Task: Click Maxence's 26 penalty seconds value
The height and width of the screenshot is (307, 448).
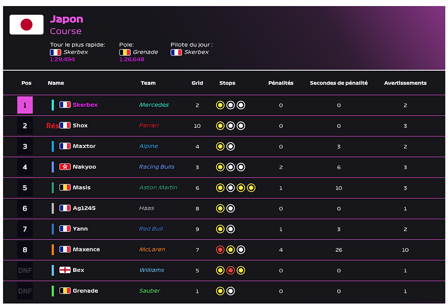Action: (x=338, y=250)
